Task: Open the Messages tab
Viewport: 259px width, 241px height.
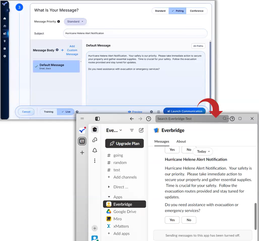Action: (x=162, y=141)
